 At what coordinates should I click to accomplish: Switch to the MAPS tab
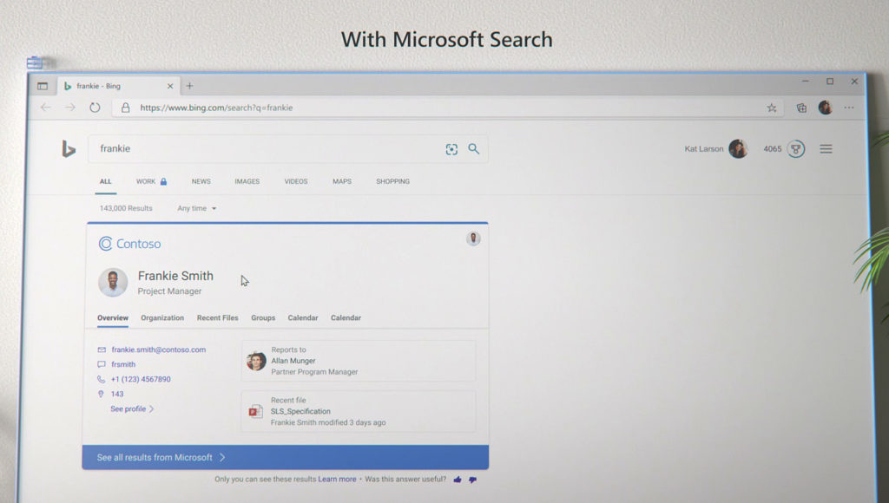click(342, 181)
